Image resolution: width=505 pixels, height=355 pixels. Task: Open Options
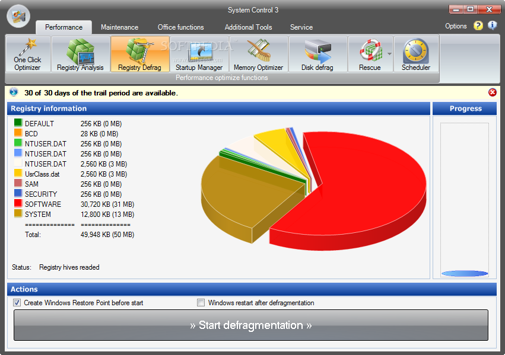[456, 26]
